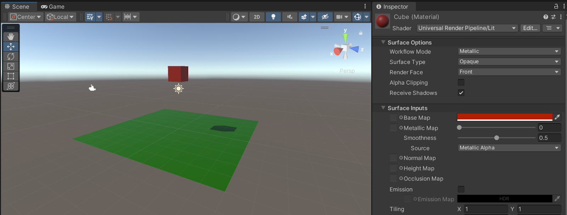Image resolution: width=567 pixels, height=215 pixels.
Task: Click the red Base Map color swatch
Action: tap(504, 117)
